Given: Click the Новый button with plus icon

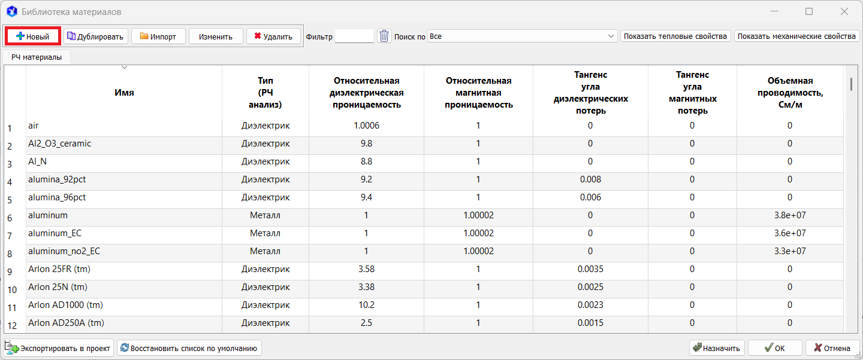Looking at the screenshot, I should tap(33, 36).
